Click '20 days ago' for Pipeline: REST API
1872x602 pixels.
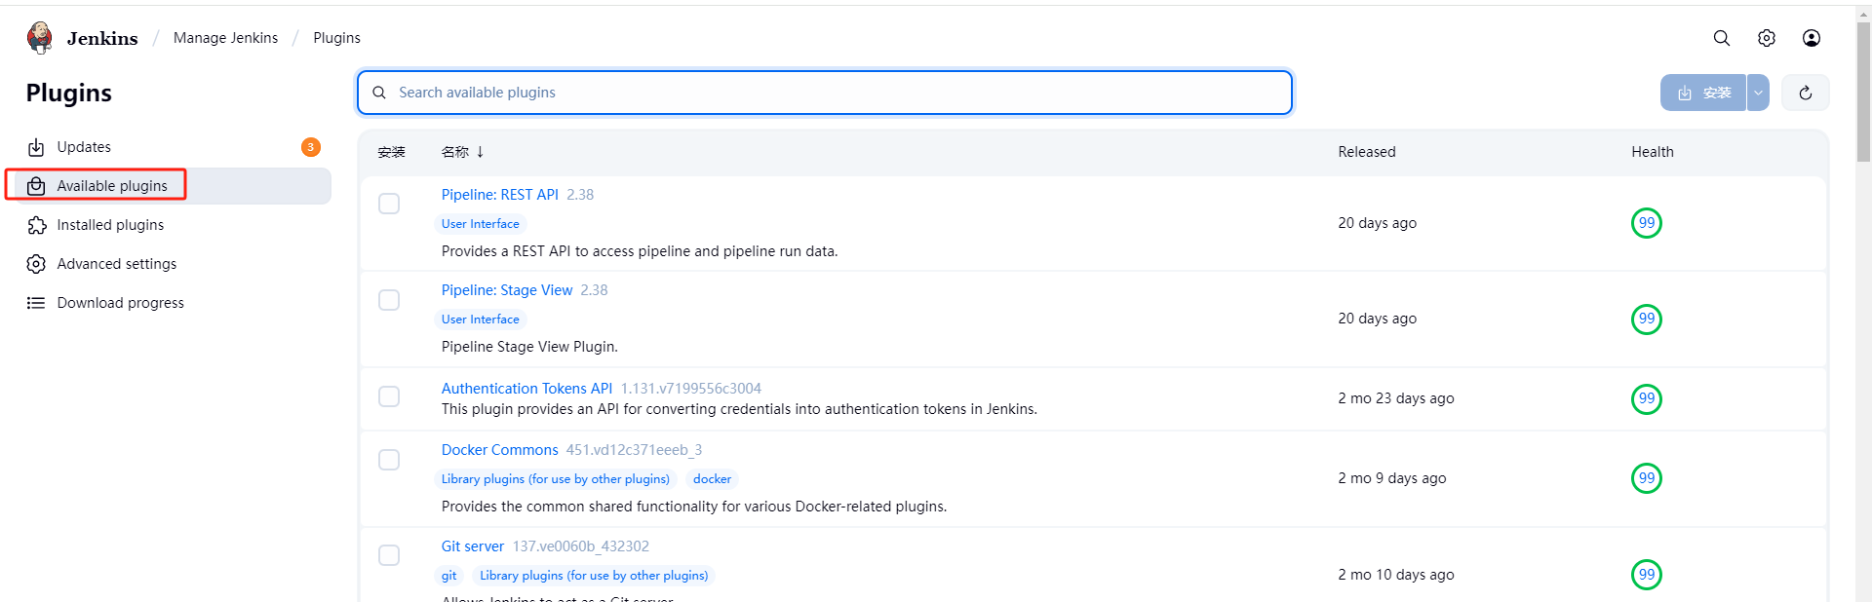tap(1377, 223)
